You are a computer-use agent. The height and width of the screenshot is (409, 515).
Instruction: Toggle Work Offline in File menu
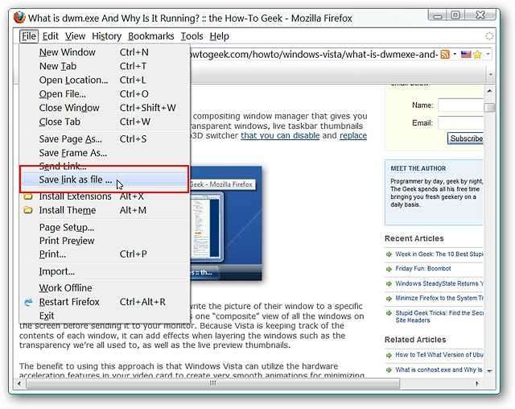(65, 287)
